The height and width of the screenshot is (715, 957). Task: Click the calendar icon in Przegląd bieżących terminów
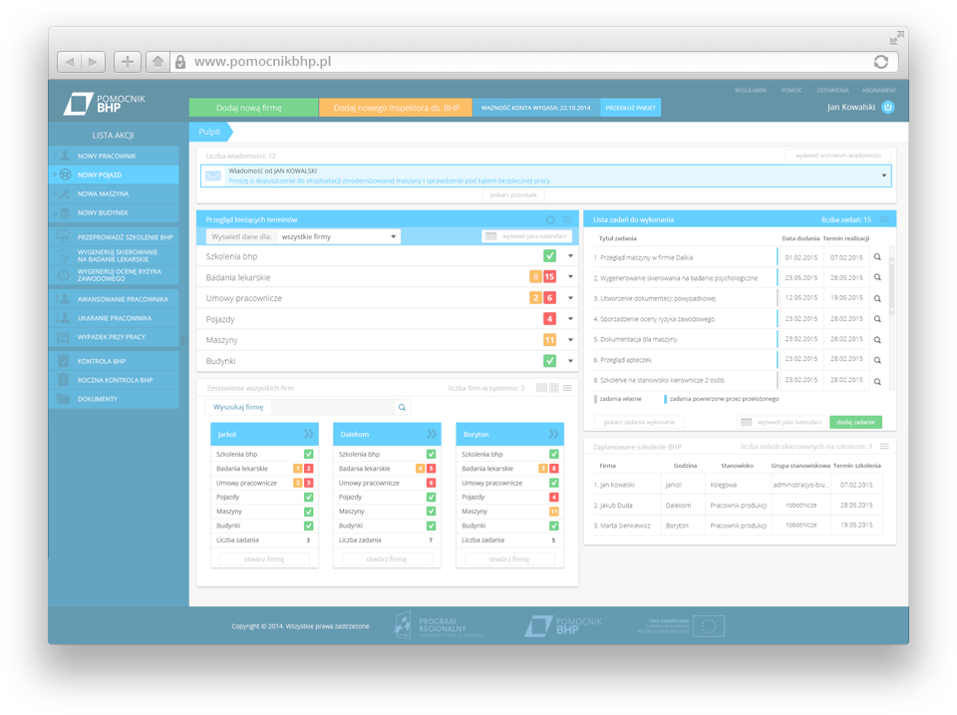(490, 236)
